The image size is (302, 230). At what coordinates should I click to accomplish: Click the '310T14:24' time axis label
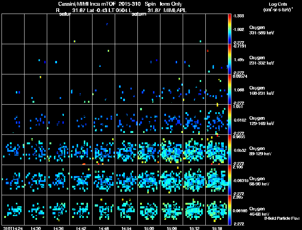13,228
